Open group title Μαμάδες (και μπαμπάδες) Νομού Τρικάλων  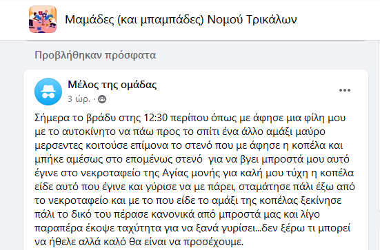(x=181, y=20)
